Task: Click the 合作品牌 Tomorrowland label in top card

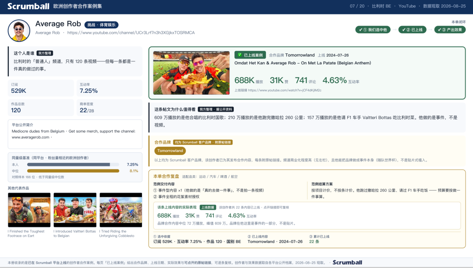Action: 292,55
